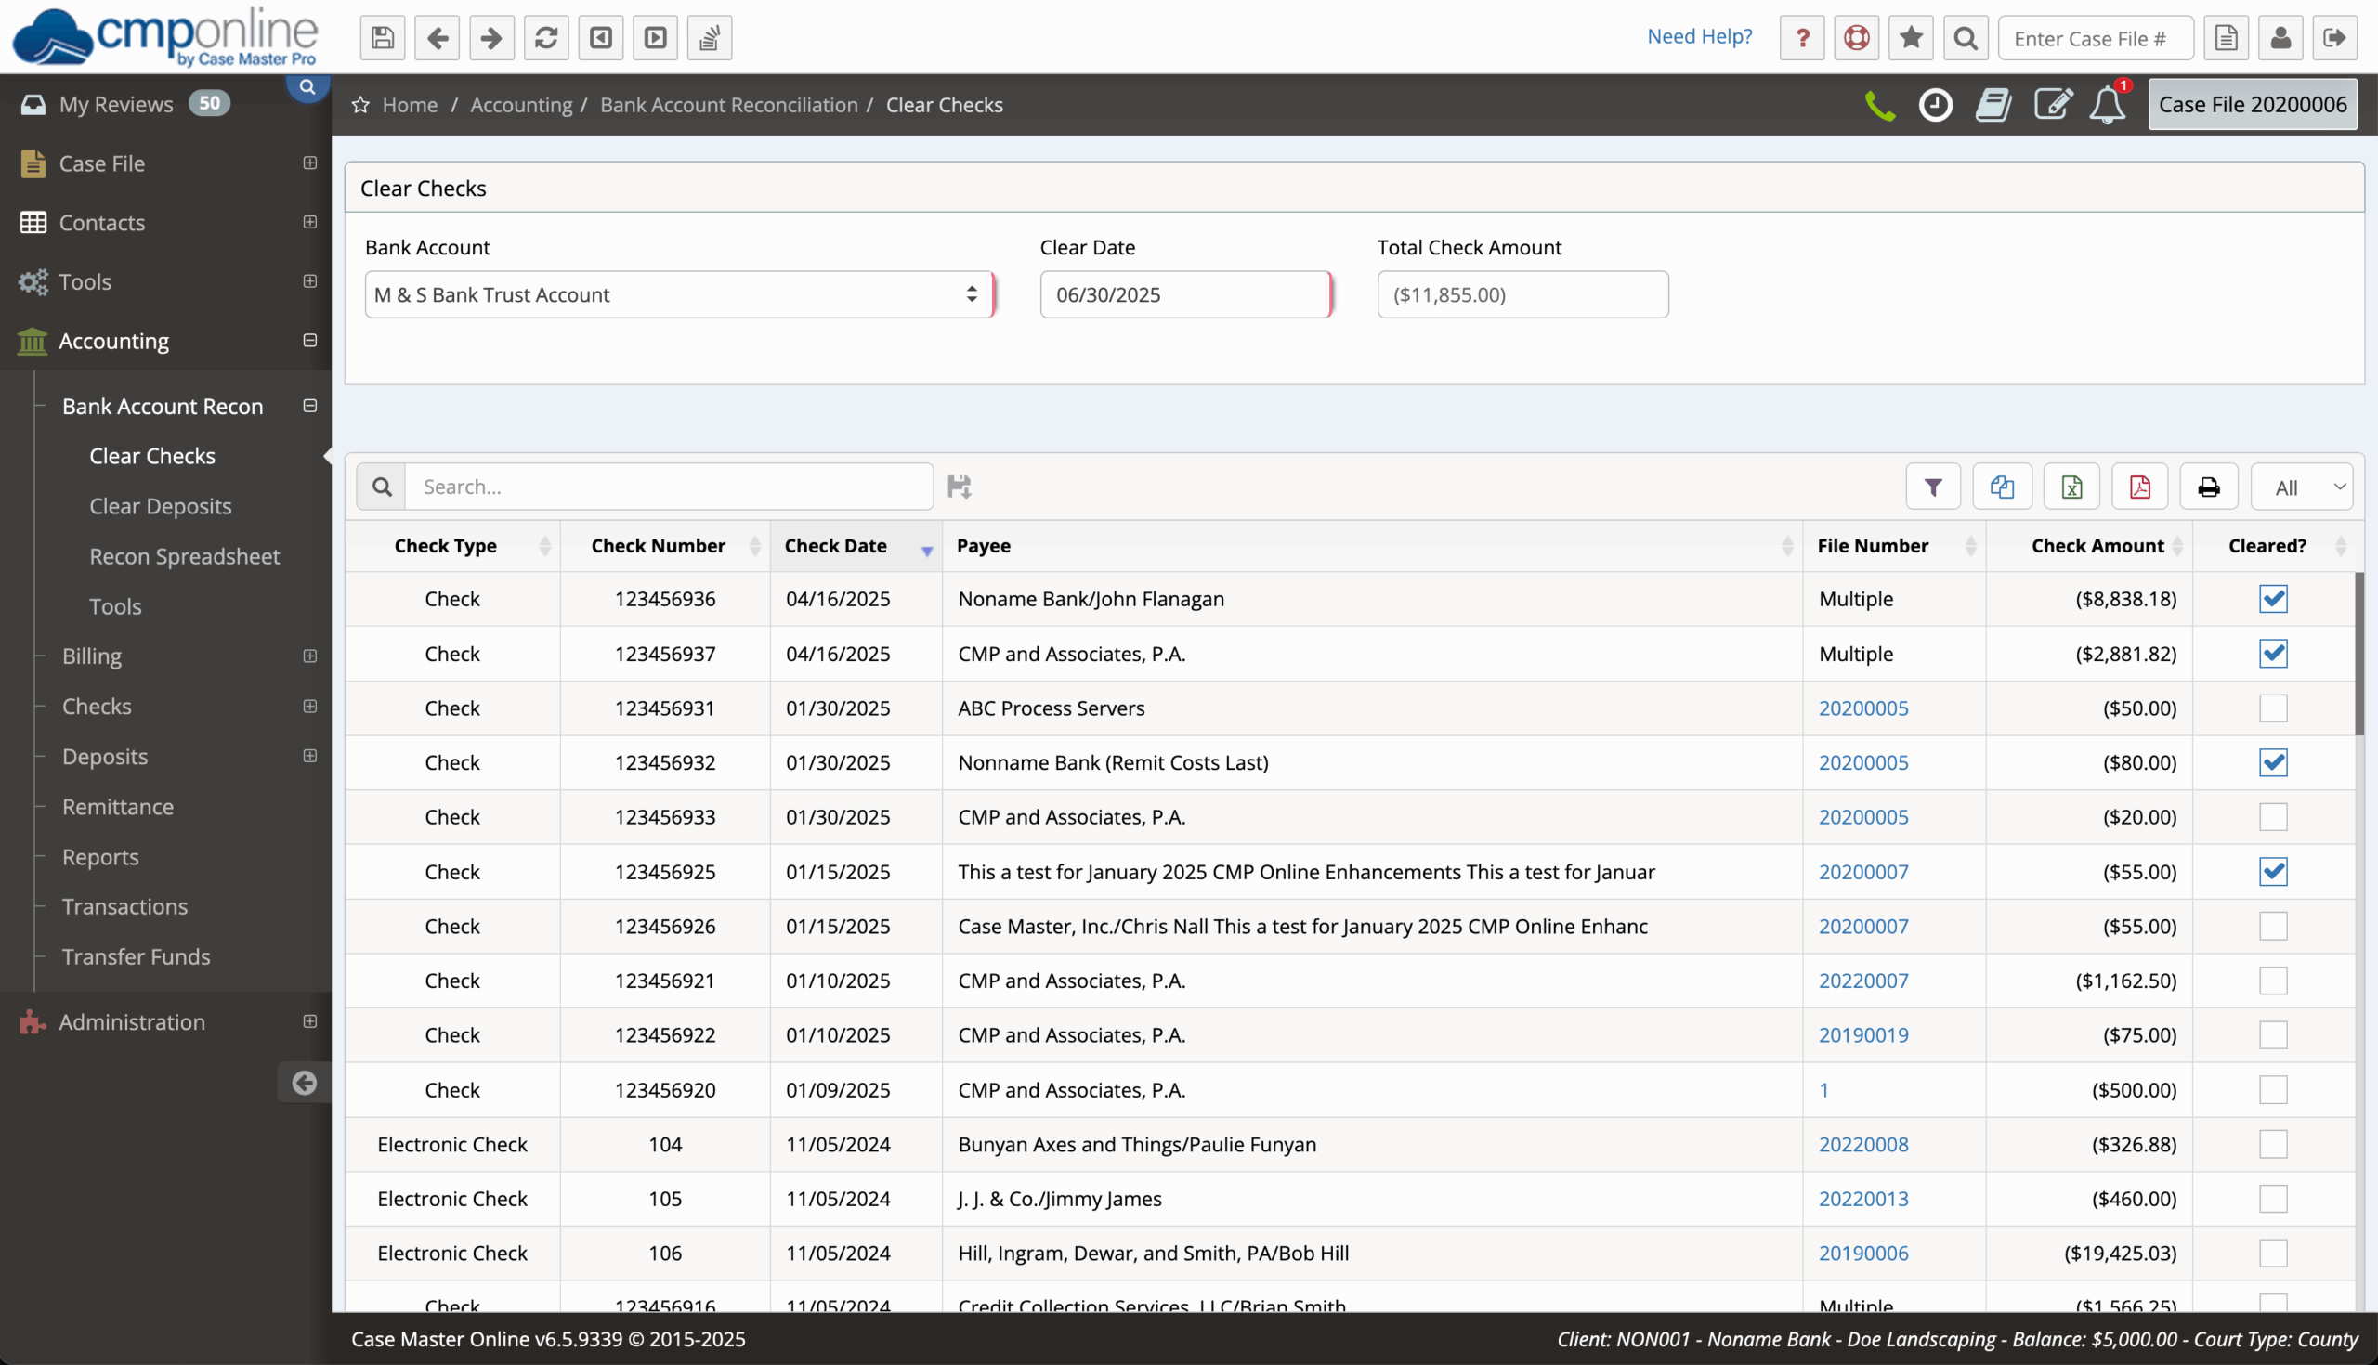Click the Need Help? link
This screenshot has height=1365, width=2378.
tap(1699, 35)
